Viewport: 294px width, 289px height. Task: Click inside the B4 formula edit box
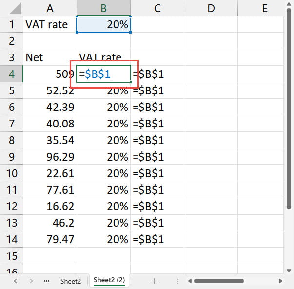(103, 74)
